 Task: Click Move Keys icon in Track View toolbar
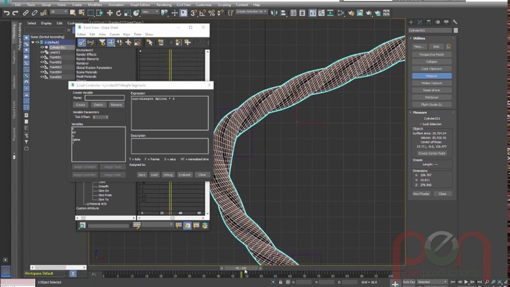(111, 43)
